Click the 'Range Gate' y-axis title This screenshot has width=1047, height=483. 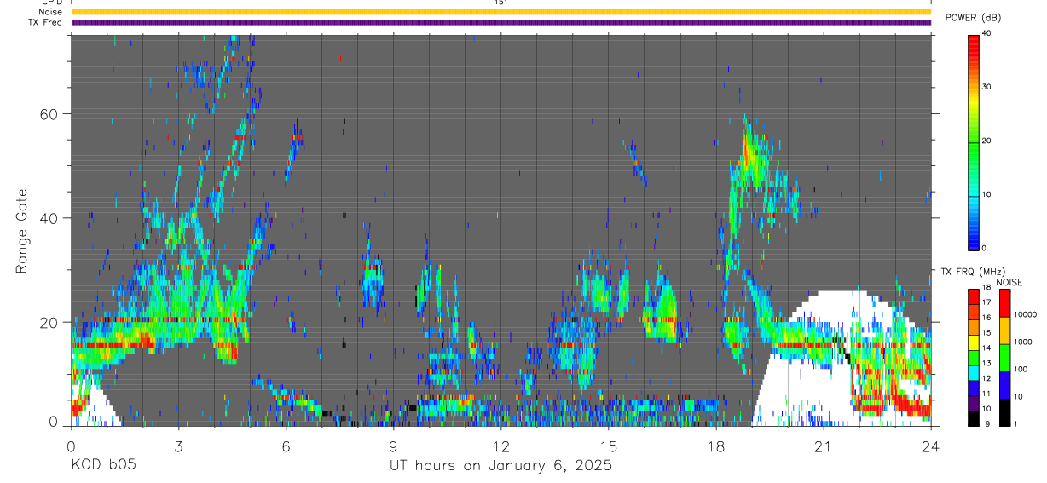click(x=23, y=232)
